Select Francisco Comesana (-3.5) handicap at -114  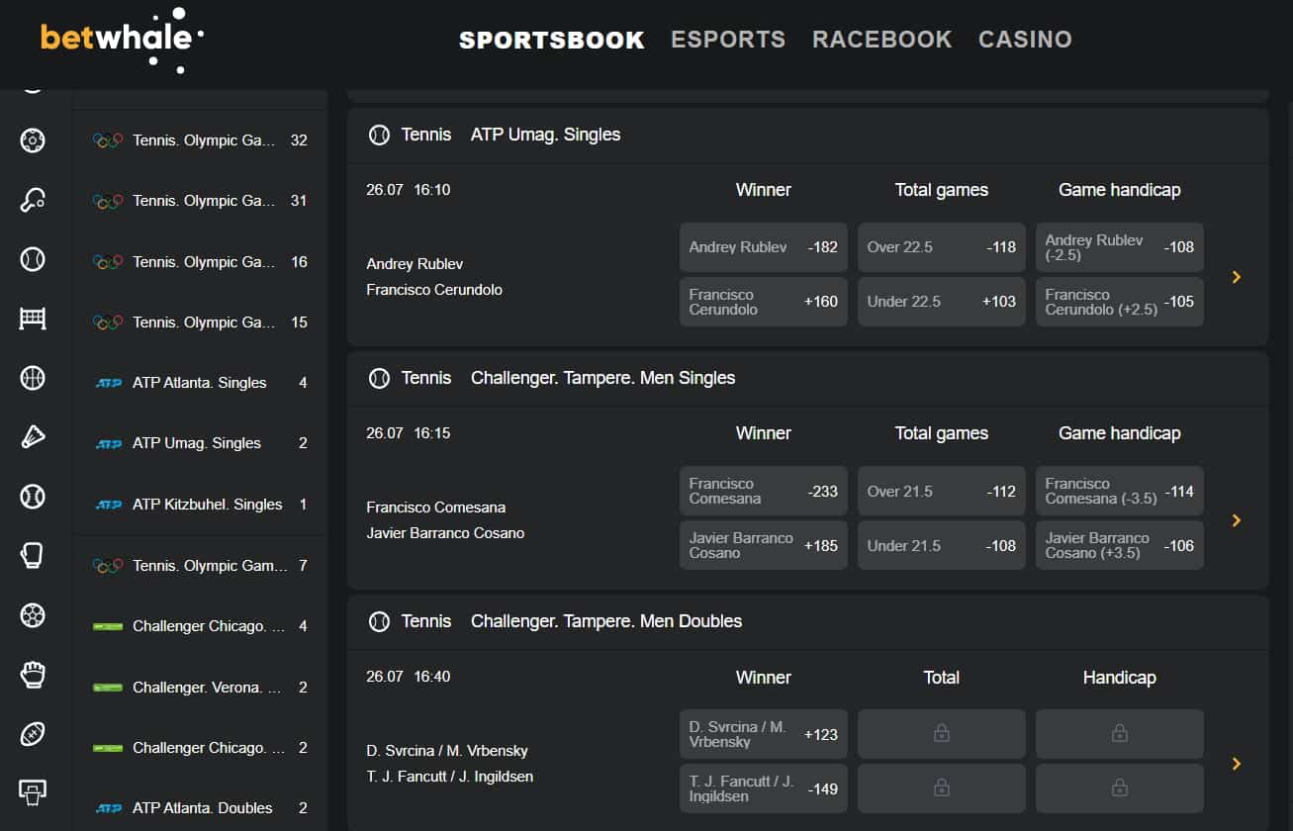(x=1120, y=491)
